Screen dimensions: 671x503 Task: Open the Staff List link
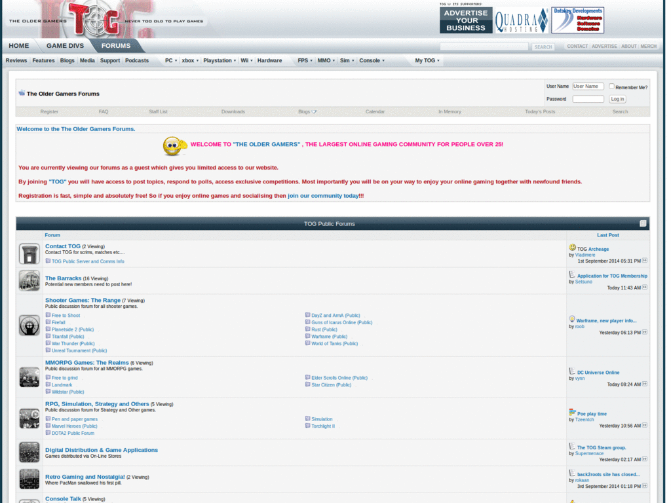158,111
